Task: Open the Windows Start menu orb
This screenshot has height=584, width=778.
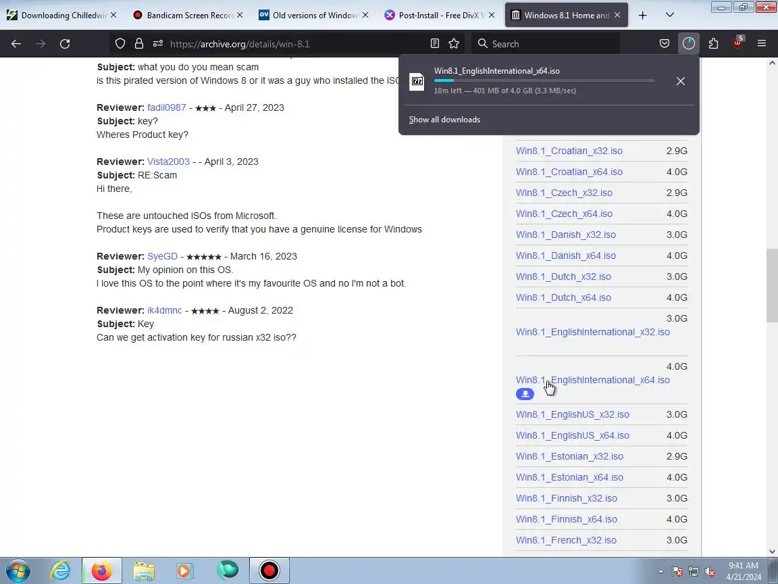Action: click(18, 570)
